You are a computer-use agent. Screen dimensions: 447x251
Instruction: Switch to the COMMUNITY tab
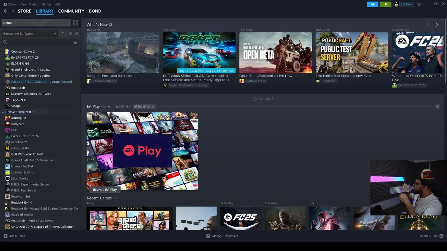coord(71,11)
